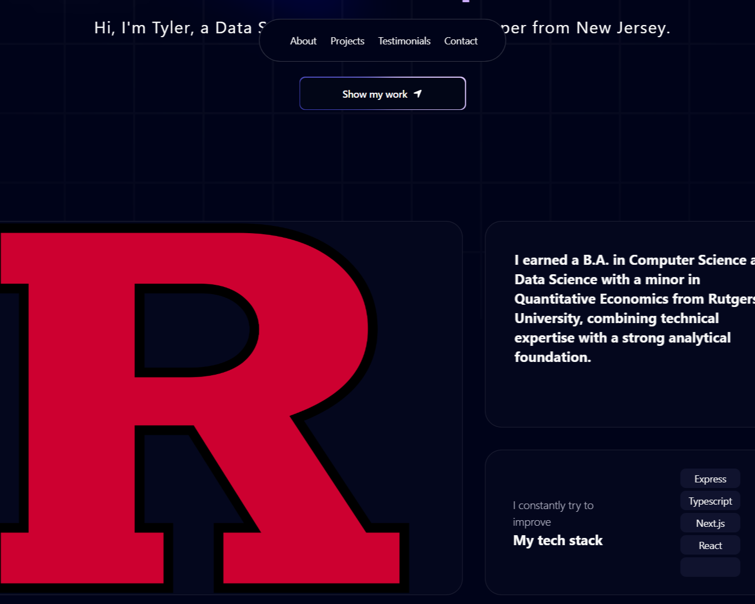Select the Typescript tech tag

pos(710,501)
